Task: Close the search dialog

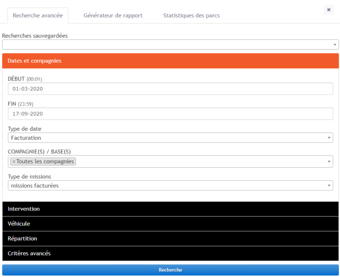Action: pos(328,10)
